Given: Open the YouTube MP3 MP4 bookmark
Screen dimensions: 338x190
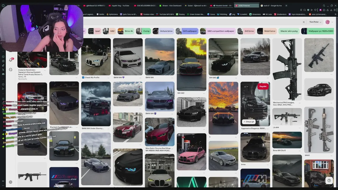Looking at the screenshot, I should (165, 14).
